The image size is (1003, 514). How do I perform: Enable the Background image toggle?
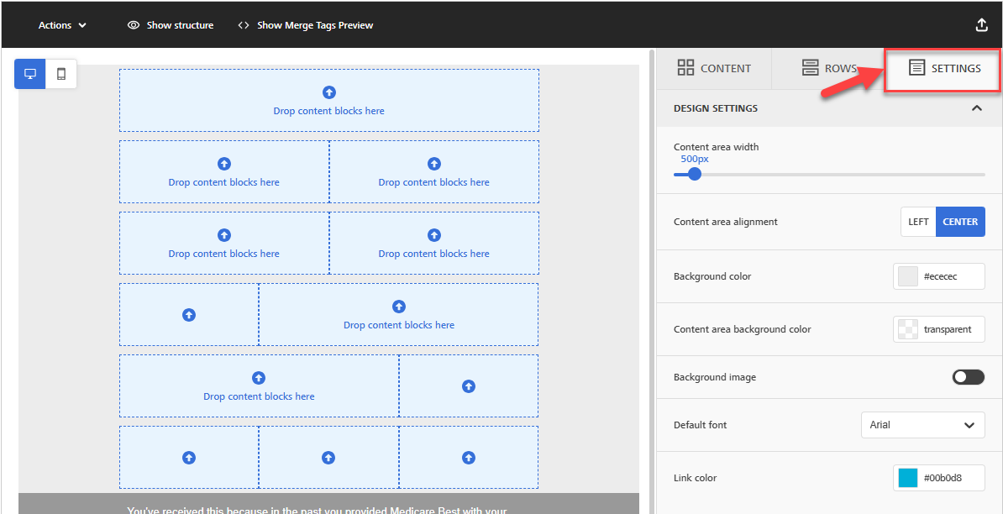tap(968, 376)
